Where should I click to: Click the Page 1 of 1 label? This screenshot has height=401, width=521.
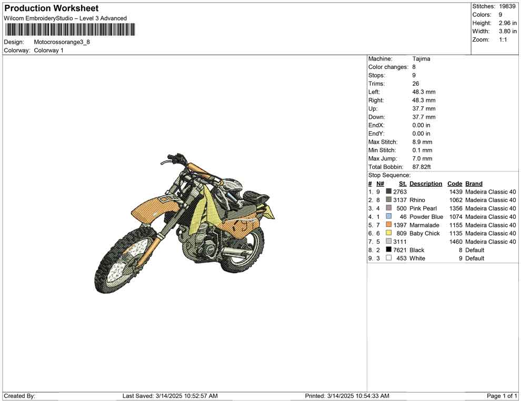[500, 396]
